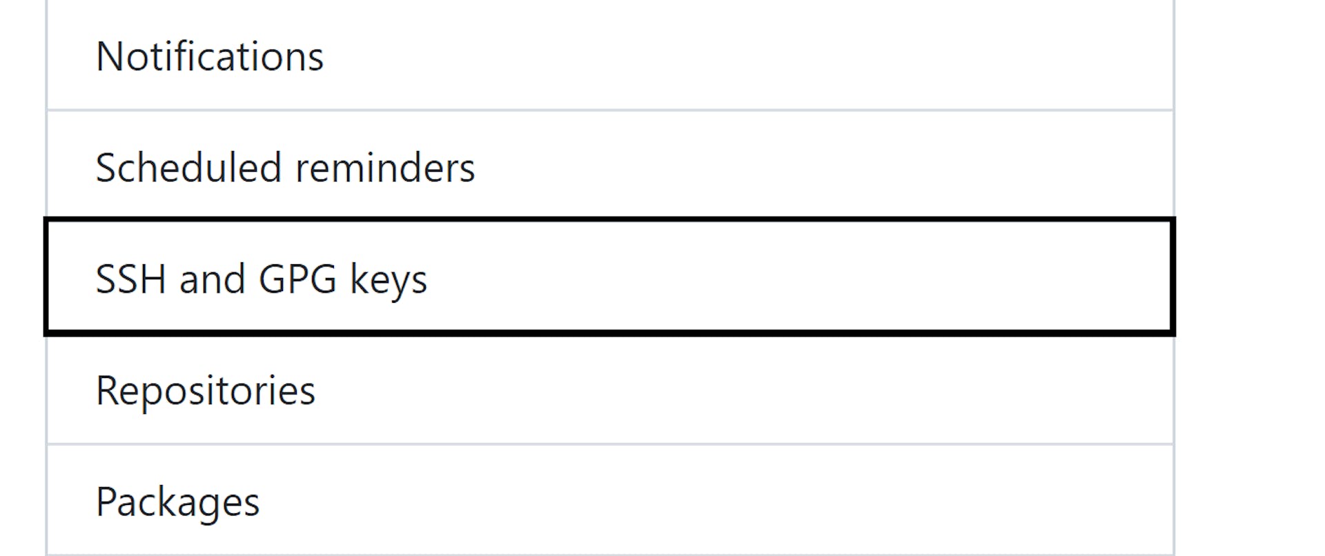Navigate to Scheduled reminders
This screenshot has height=556, width=1325.
(285, 168)
